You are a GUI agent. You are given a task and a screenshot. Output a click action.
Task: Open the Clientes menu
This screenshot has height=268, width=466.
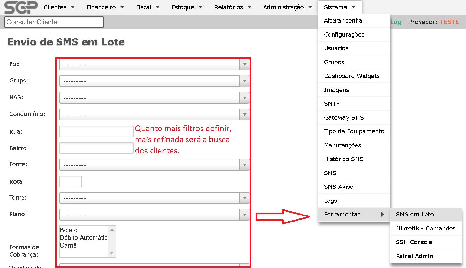[55, 7]
